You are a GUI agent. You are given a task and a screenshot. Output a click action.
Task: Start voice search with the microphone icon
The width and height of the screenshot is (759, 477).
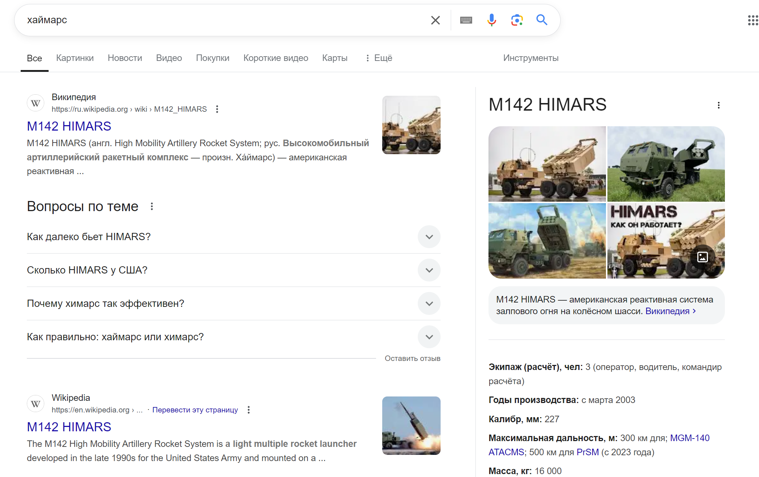(x=491, y=20)
